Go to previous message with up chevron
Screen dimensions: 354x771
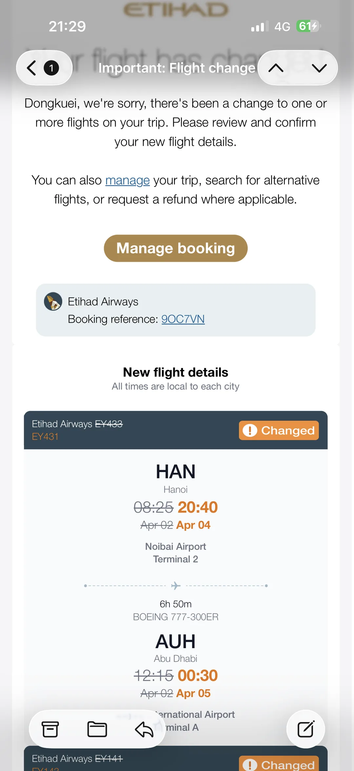(276, 68)
